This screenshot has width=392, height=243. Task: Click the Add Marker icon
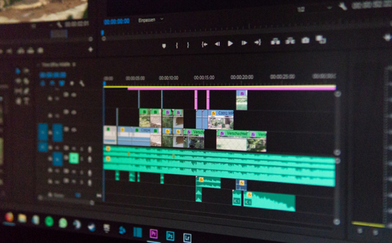coord(164,46)
